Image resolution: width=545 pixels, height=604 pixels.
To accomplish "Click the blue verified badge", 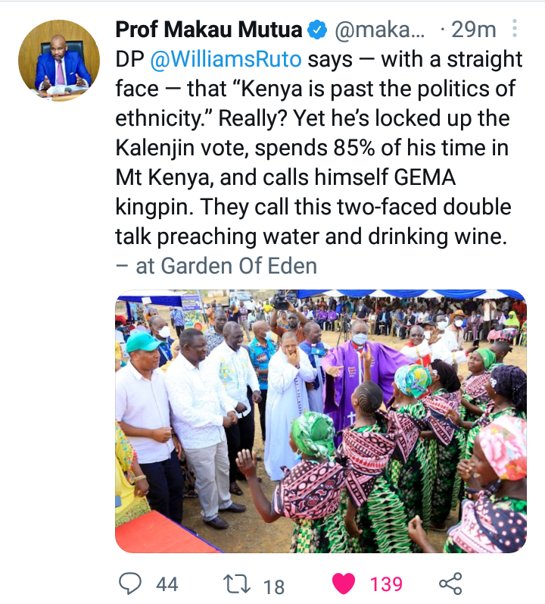I will point(317,30).
